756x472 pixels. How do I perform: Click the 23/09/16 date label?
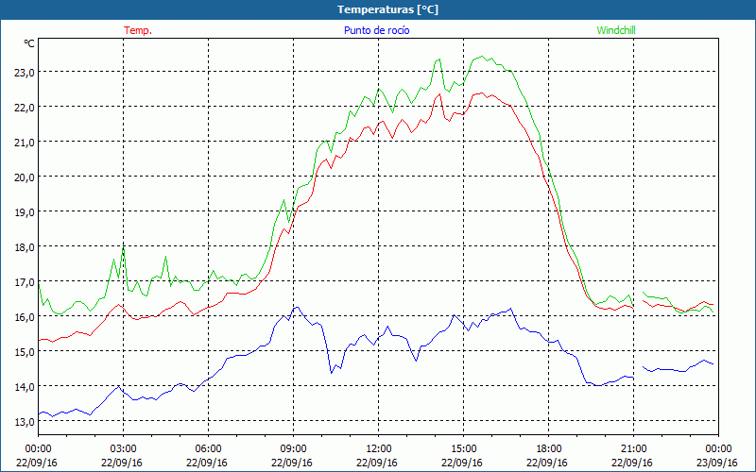(717, 463)
